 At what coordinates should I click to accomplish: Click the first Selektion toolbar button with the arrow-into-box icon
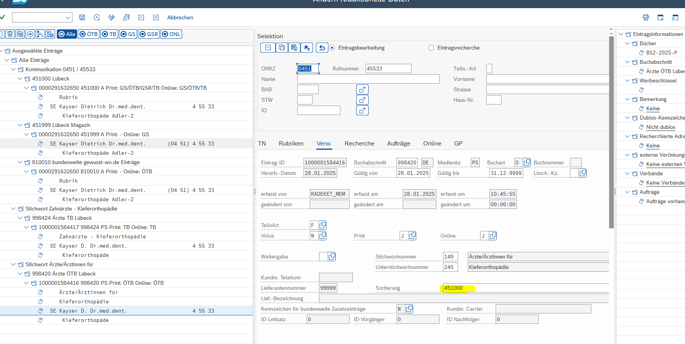click(x=268, y=48)
